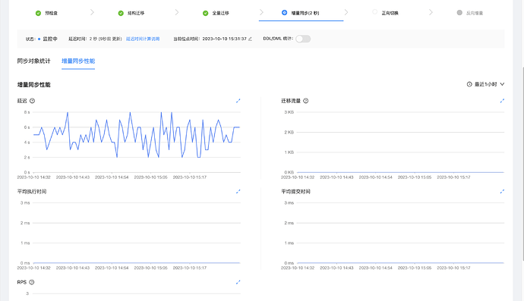
Task: Go to the 预检查 step
Action: [46, 13]
